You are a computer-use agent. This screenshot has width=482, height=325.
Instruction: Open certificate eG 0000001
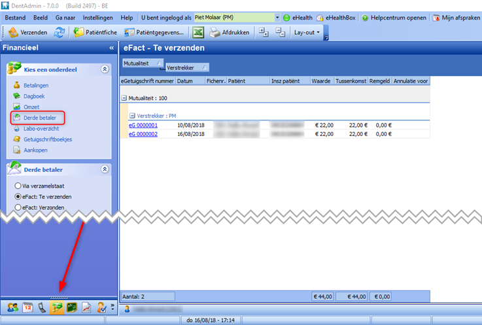(143, 125)
